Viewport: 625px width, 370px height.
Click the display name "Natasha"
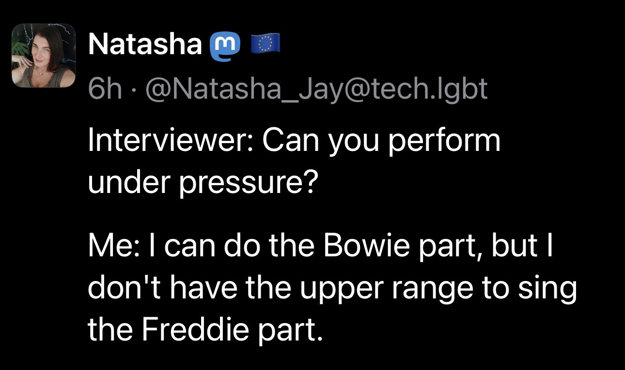(145, 45)
